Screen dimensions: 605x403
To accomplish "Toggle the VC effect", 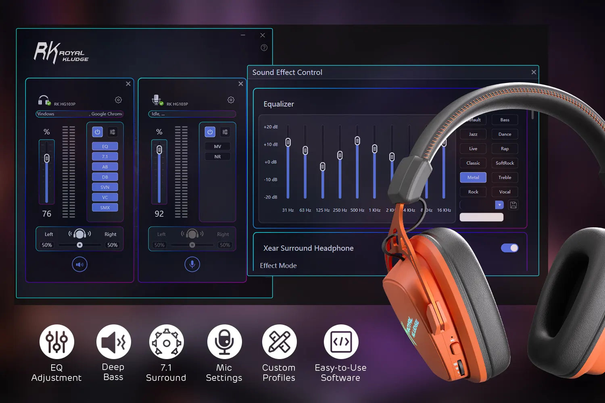I will [x=105, y=197].
